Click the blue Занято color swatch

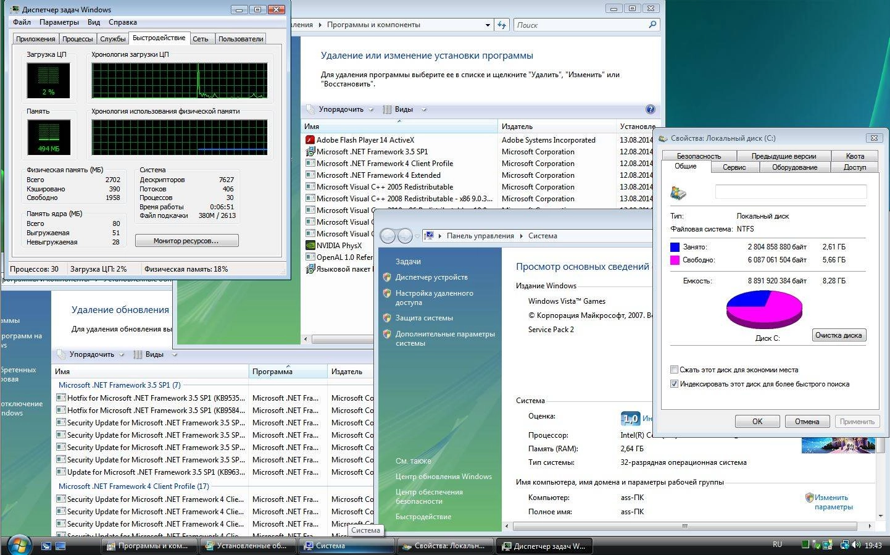click(675, 247)
